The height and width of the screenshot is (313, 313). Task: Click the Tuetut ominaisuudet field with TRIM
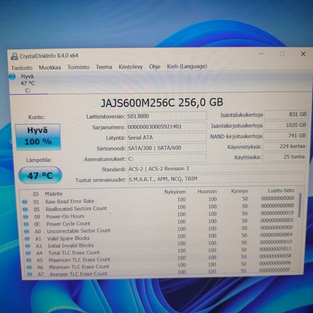point(216,179)
